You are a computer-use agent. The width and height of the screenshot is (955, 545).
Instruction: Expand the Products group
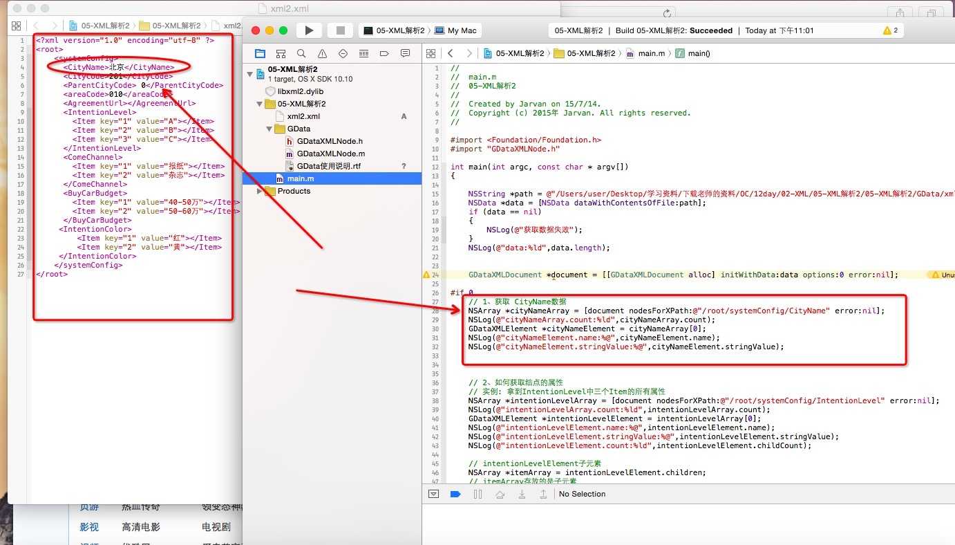click(x=260, y=191)
